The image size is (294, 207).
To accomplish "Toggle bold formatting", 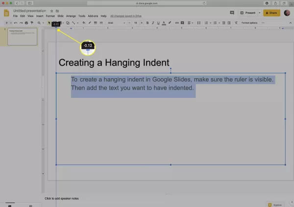I will click(147, 23).
